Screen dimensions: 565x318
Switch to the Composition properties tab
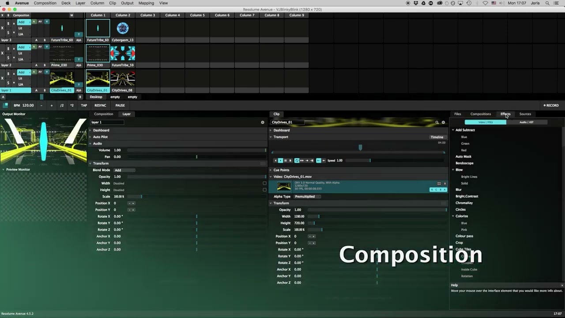pyautogui.click(x=104, y=114)
